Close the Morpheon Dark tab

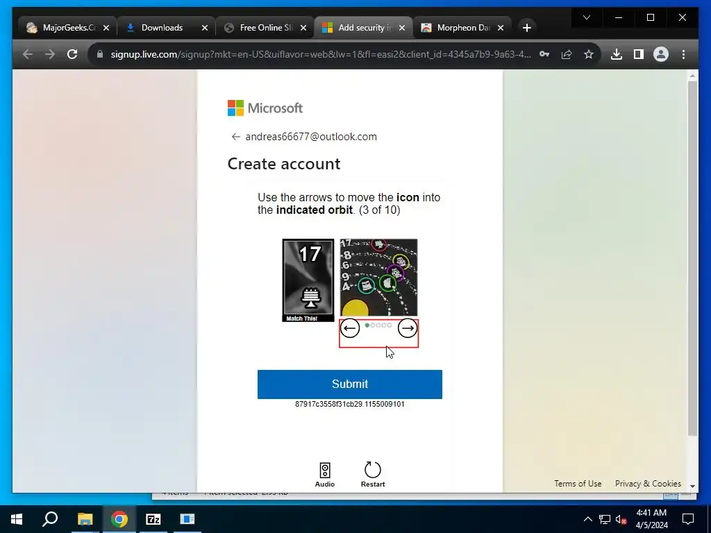[x=501, y=28]
